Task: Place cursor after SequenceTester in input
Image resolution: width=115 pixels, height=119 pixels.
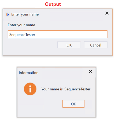Action: 35,35
